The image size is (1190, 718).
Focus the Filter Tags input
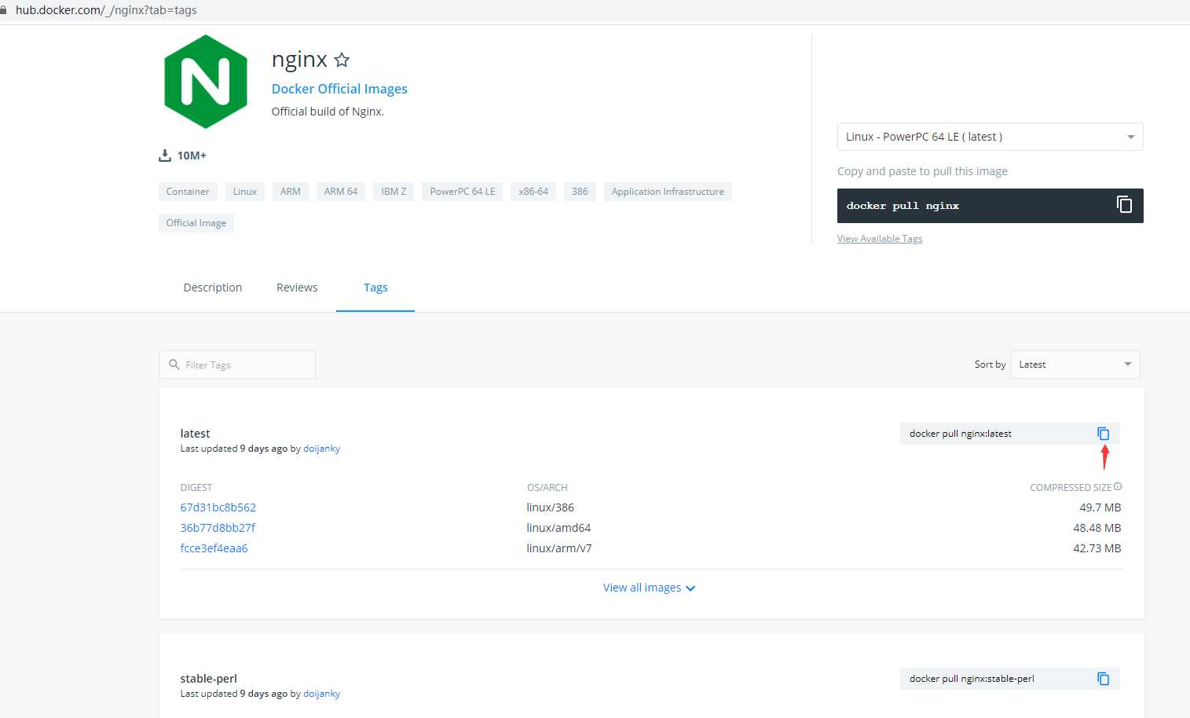pyautogui.click(x=237, y=364)
